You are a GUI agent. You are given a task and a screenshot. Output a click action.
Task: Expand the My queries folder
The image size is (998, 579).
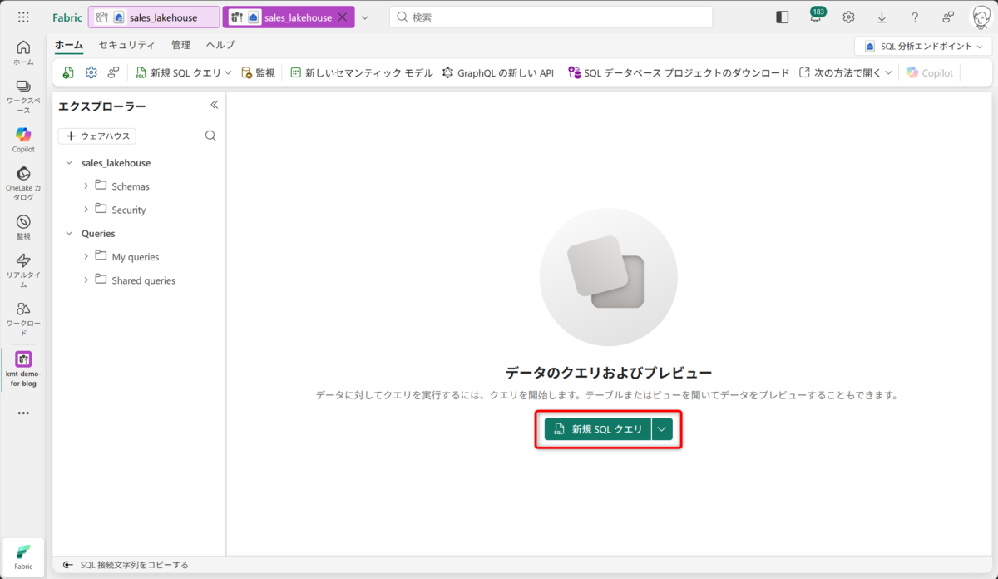coord(86,257)
